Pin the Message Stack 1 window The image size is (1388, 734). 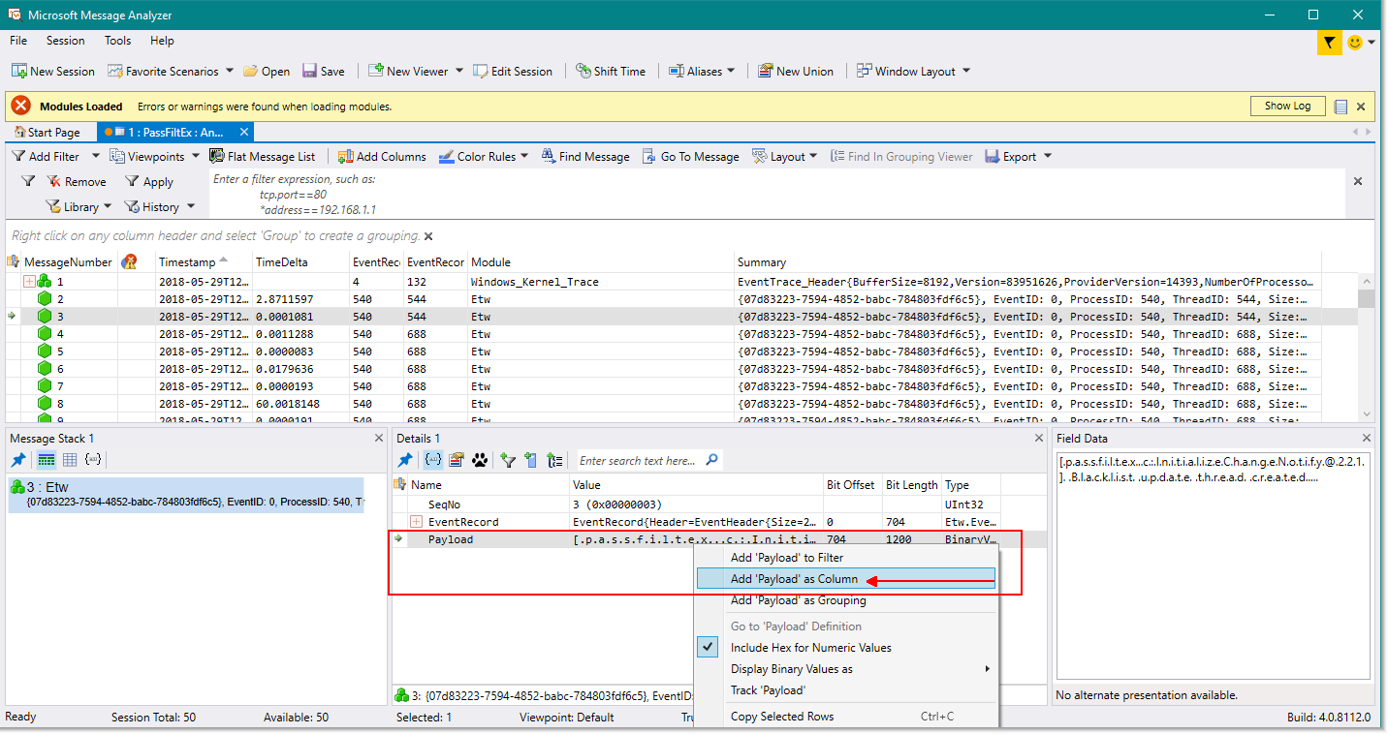(x=18, y=460)
